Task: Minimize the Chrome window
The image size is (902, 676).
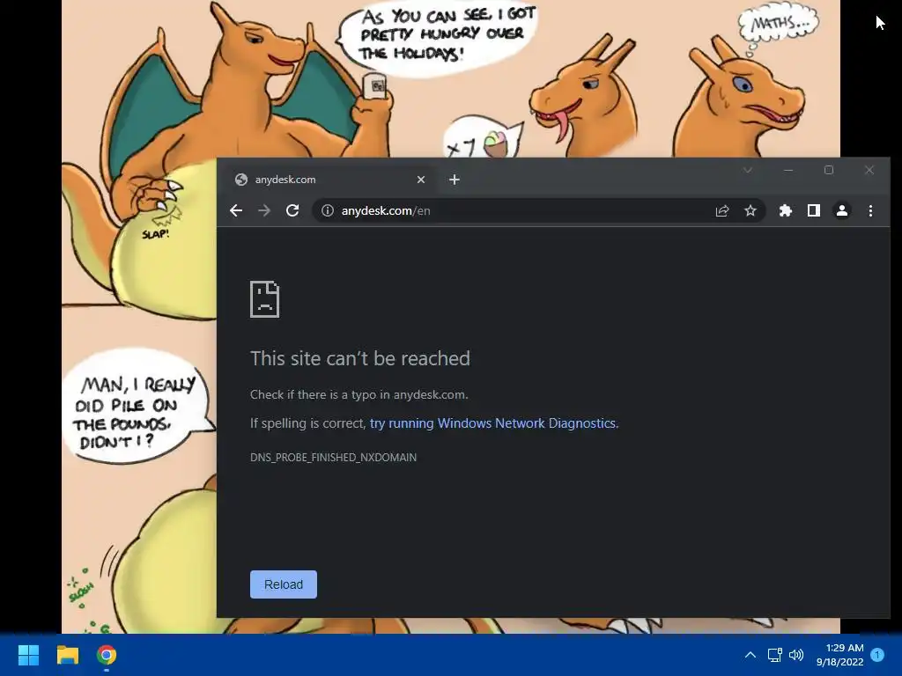Action: click(788, 170)
